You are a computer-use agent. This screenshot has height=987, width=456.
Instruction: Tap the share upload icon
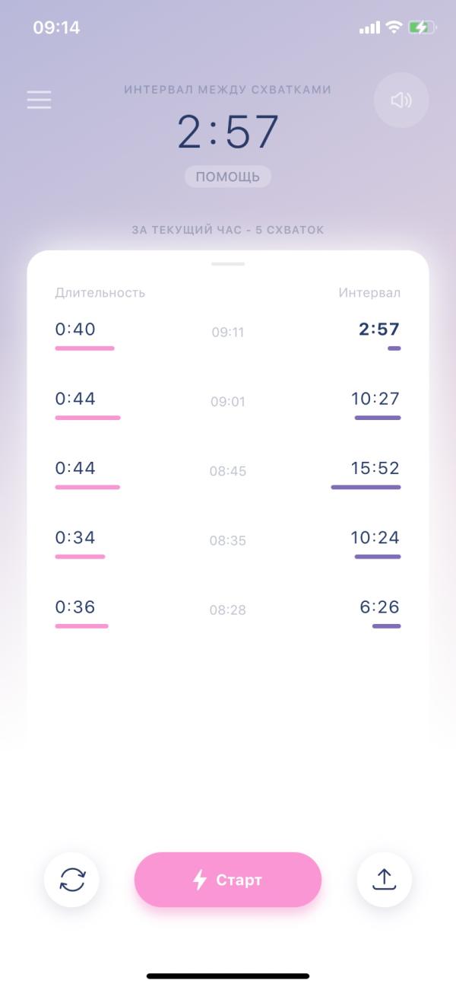point(385,880)
